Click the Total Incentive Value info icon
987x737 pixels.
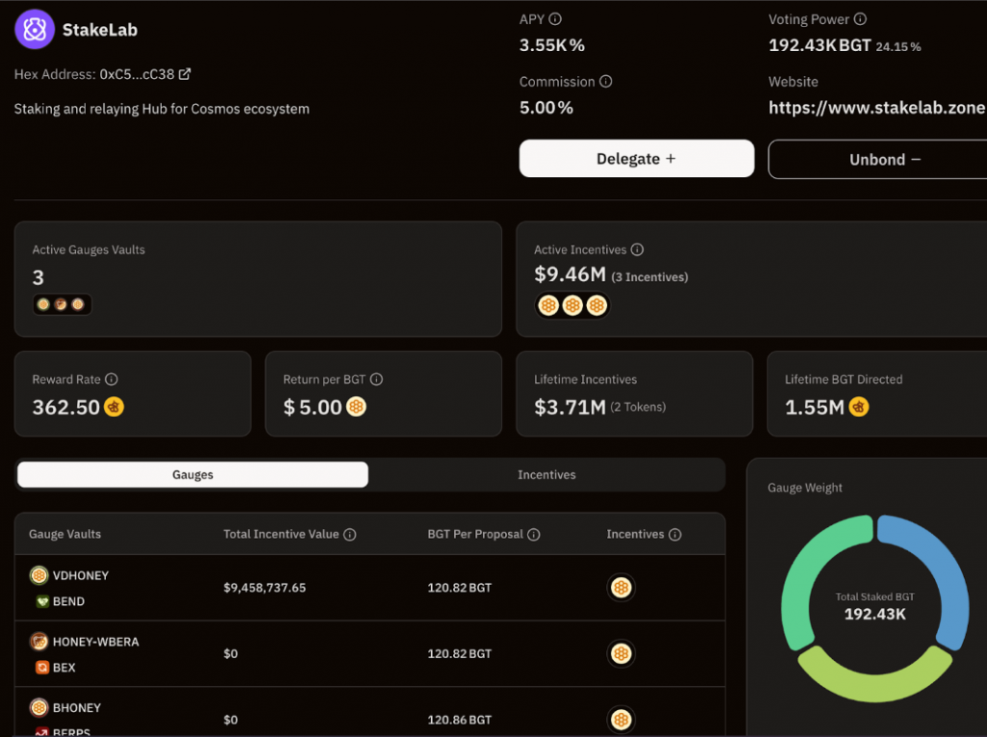click(350, 535)
